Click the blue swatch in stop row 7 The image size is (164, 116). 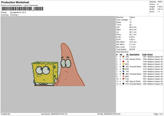124,71
